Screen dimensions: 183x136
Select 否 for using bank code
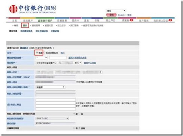pos(79,114)
